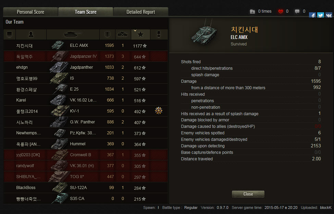Share the replay on Twitter
Image resolution: width=334 pixels, height=214 pixels.
pyautogui.click(x=321, y=15)
